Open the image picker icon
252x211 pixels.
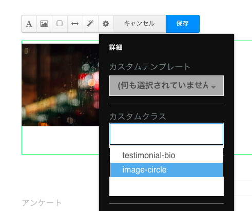pos(44,24)
